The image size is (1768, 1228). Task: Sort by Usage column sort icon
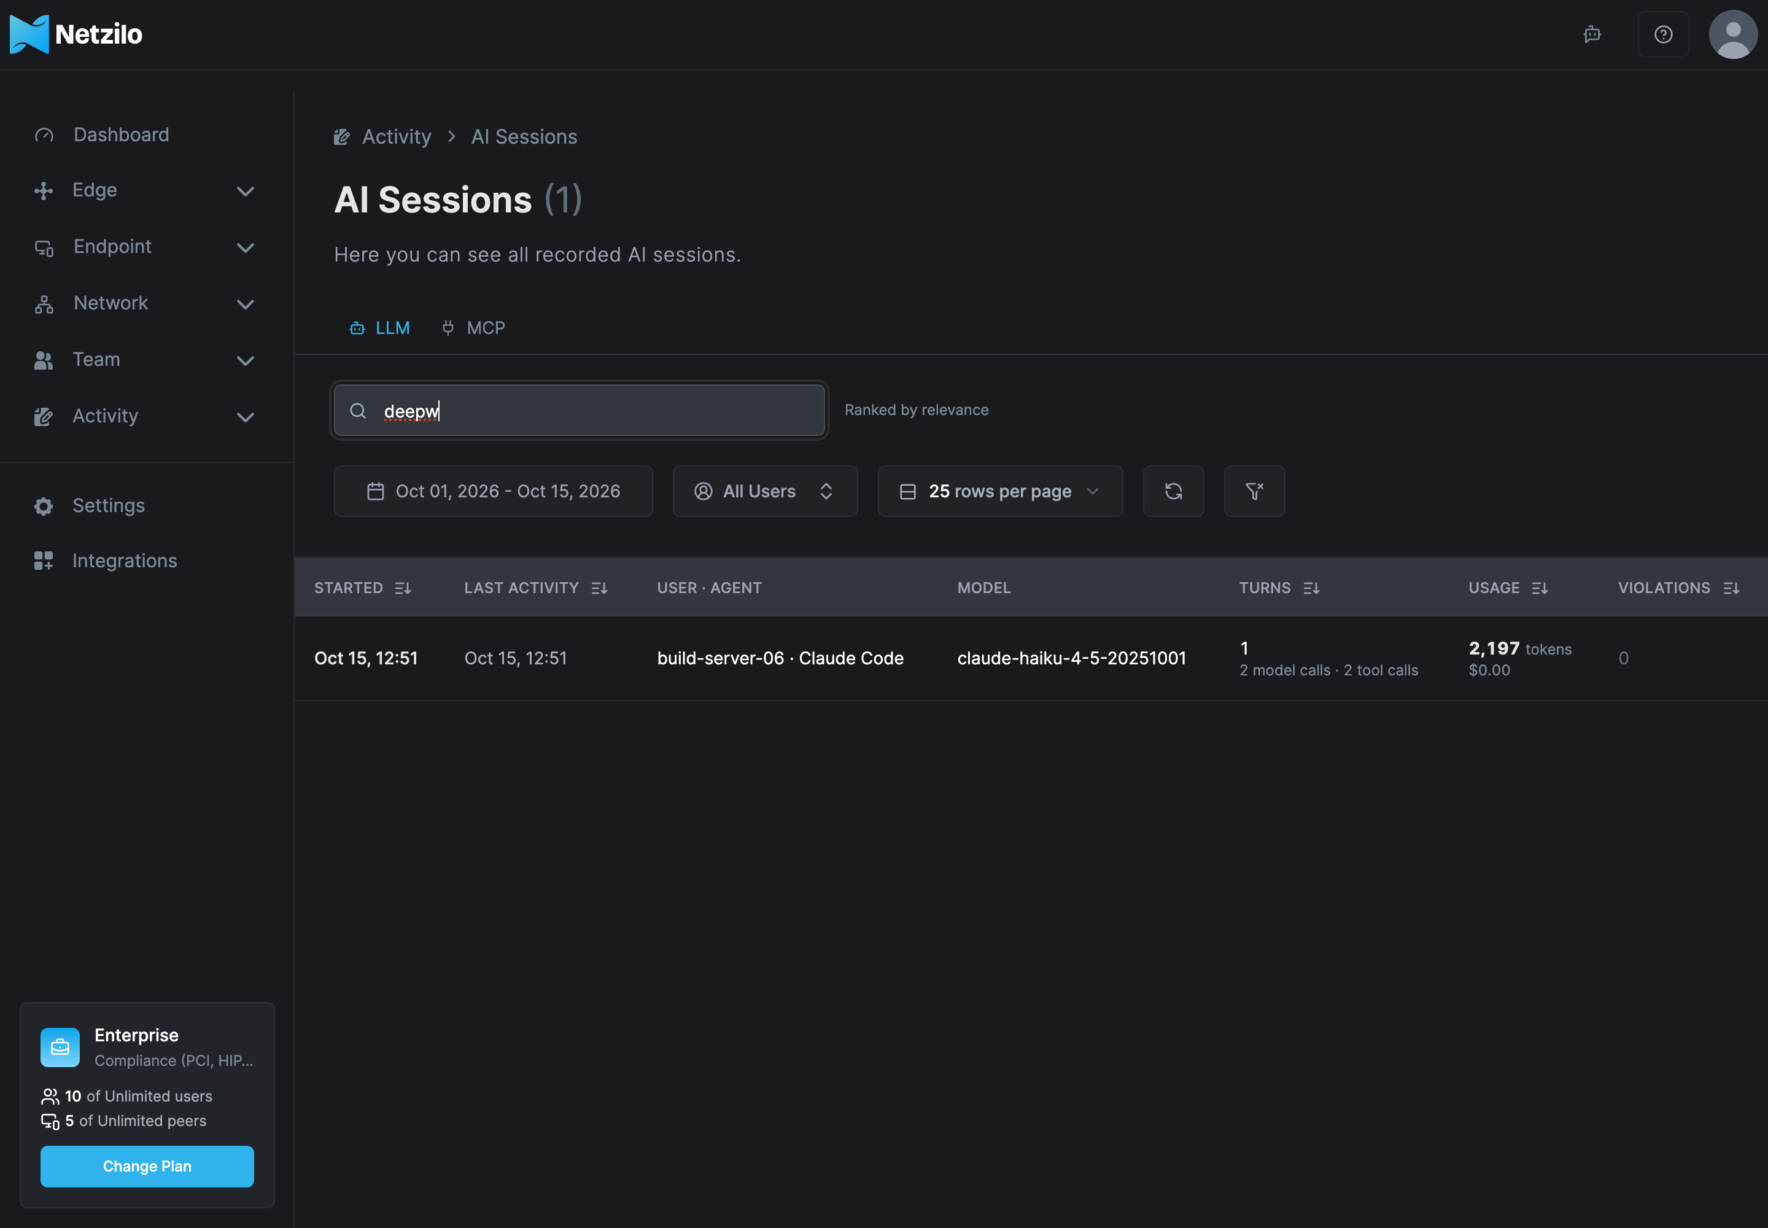(1540, 588)
